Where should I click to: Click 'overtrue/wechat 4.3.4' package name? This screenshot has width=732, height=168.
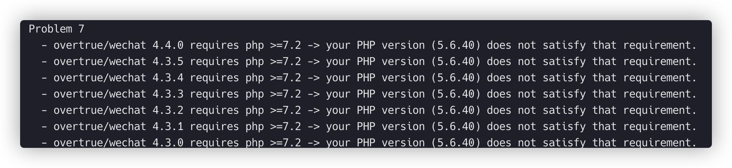point(118,78)
